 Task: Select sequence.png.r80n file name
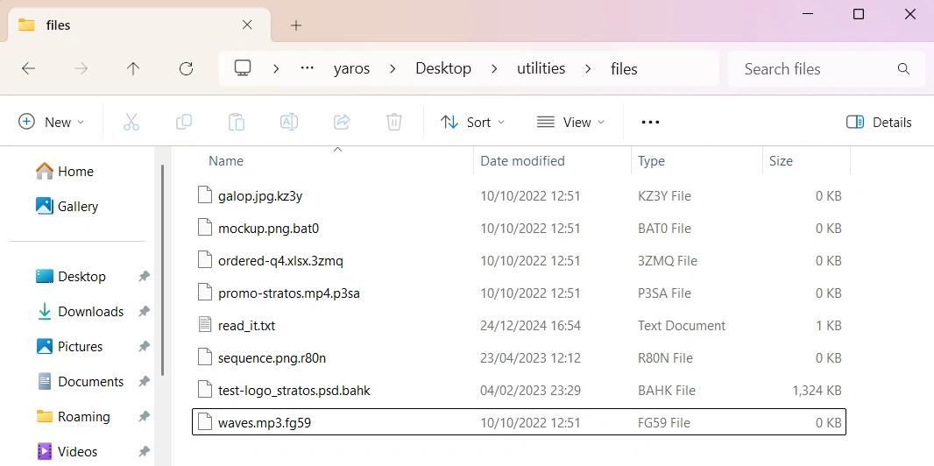tap(272, 358)
